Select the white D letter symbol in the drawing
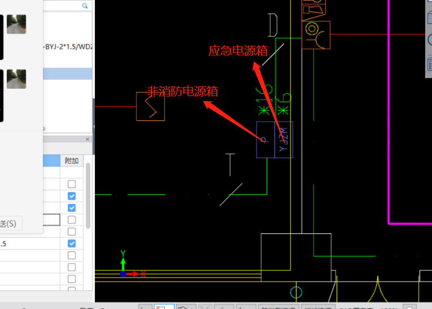432x309 pixels. tap(273, 25)
